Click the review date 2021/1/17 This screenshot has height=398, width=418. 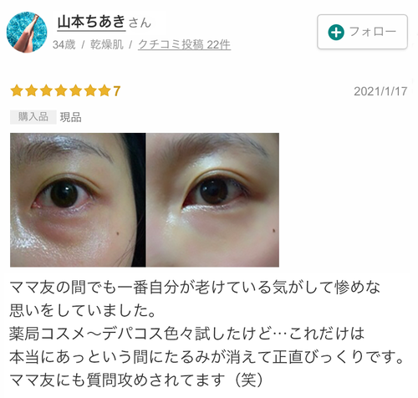point(380,91)
